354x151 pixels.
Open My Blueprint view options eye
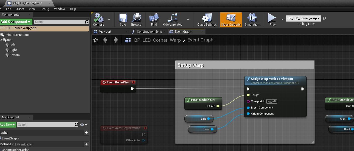[x=83, y=125]
